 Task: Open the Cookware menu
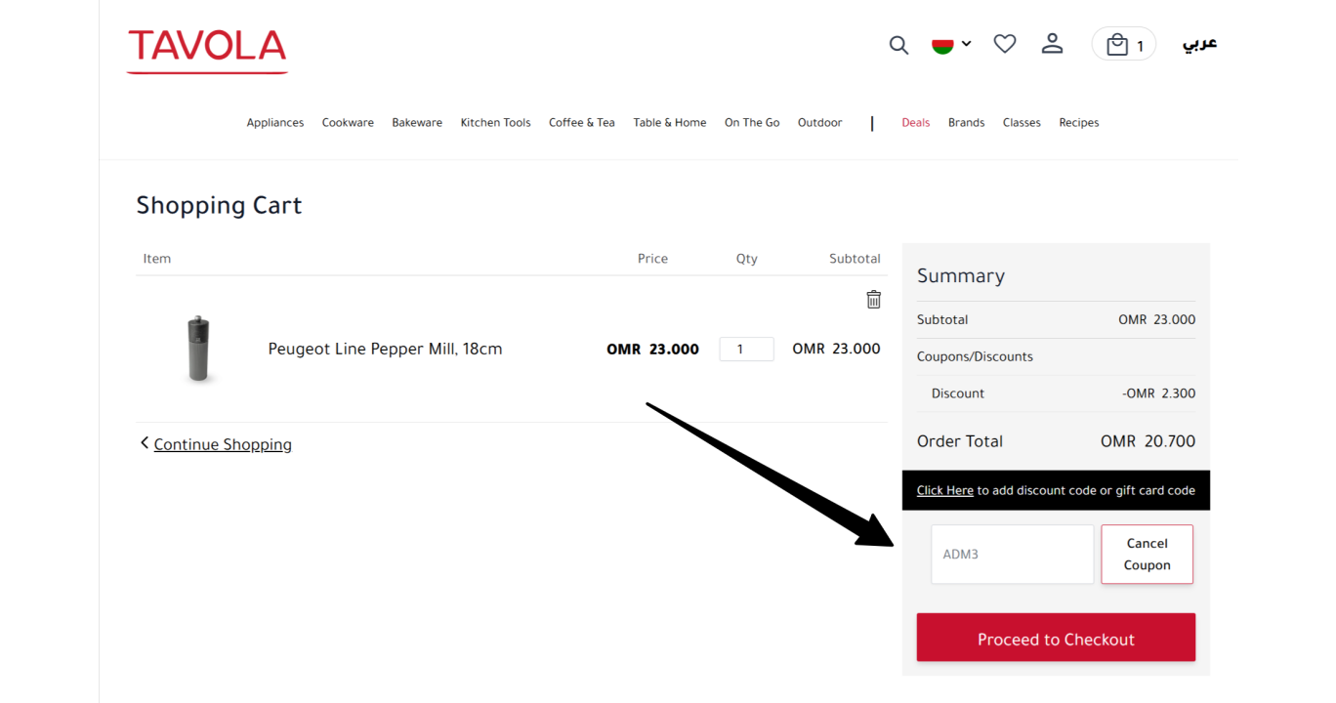coord(348,123)
